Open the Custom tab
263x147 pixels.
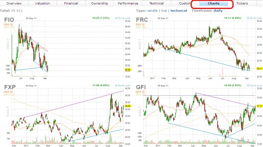tap(185, 3)
